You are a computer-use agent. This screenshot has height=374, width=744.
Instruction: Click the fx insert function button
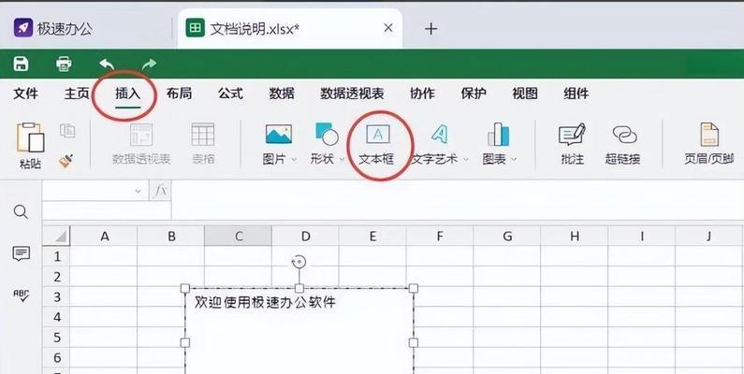point(160,191)
